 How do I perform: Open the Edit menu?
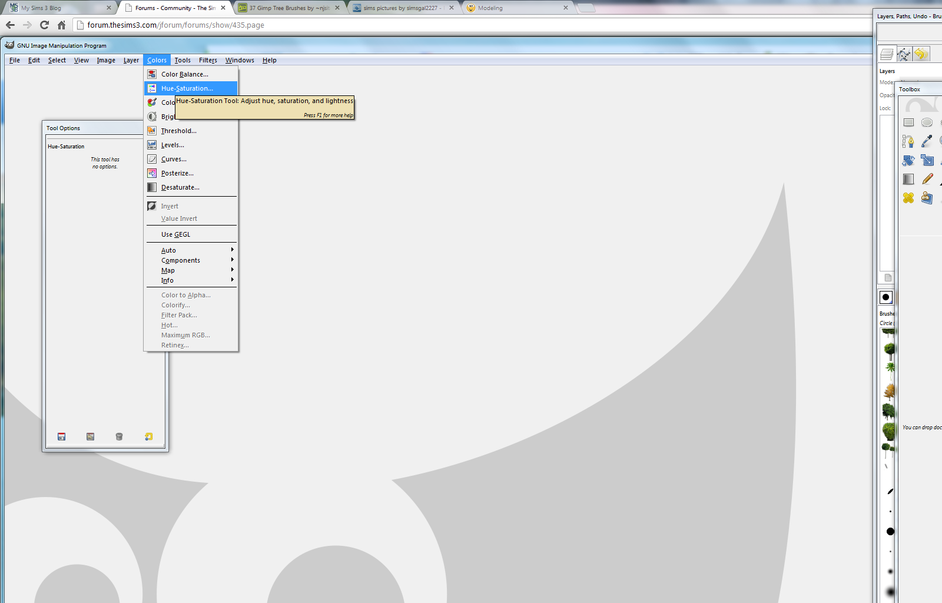(x=34, y=60)
